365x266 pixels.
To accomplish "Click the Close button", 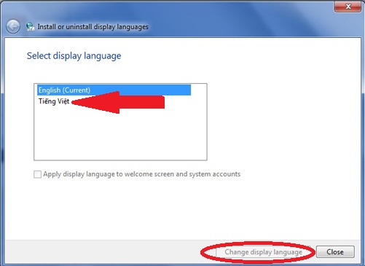I will coord(335,252).
